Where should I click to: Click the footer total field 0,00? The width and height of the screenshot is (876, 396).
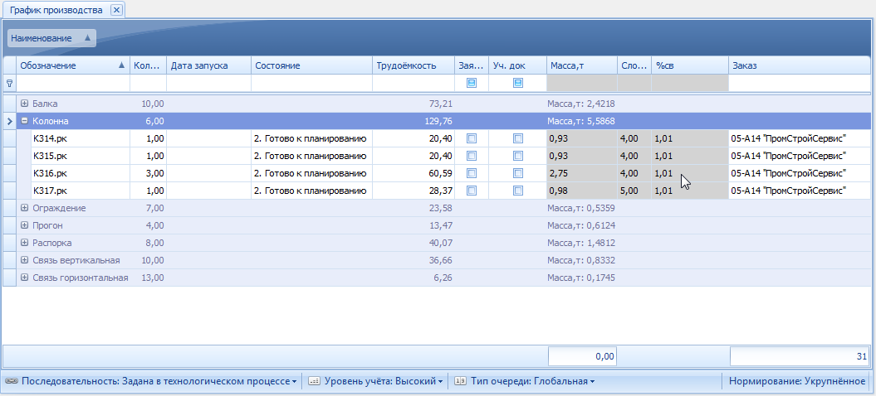coord(583,356)
